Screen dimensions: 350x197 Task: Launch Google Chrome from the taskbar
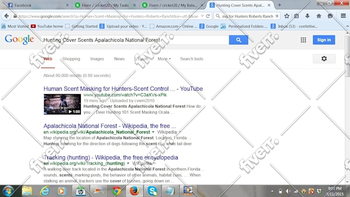[116, 191]
